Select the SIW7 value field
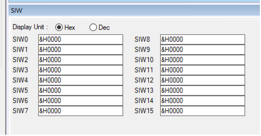 coord(80,111)
